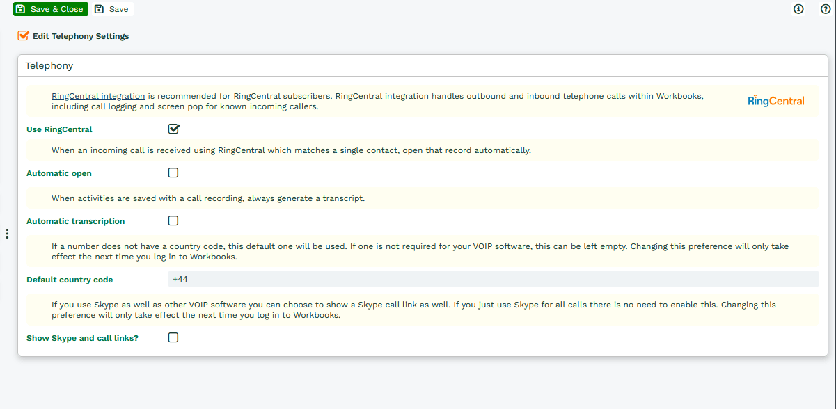Click the Save button

click(x=111, y=9)
